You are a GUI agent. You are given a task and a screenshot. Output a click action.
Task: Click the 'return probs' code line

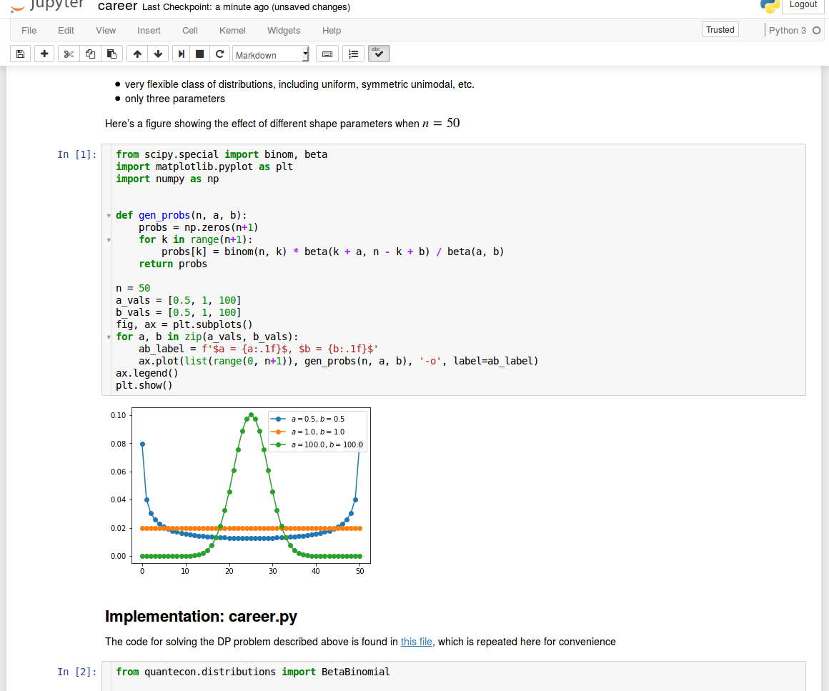tap(173, 264)
